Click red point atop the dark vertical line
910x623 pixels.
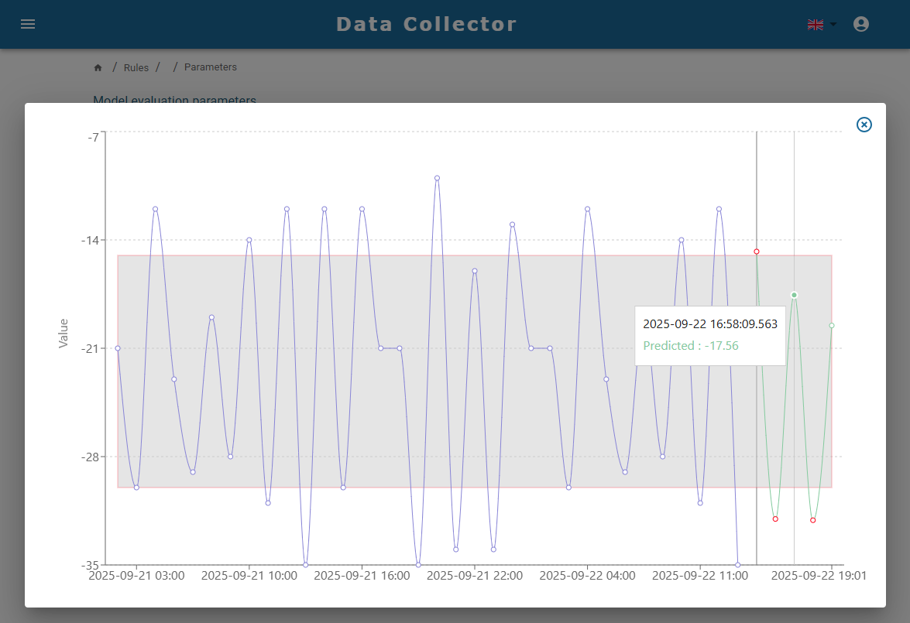[x=757, y=252]
